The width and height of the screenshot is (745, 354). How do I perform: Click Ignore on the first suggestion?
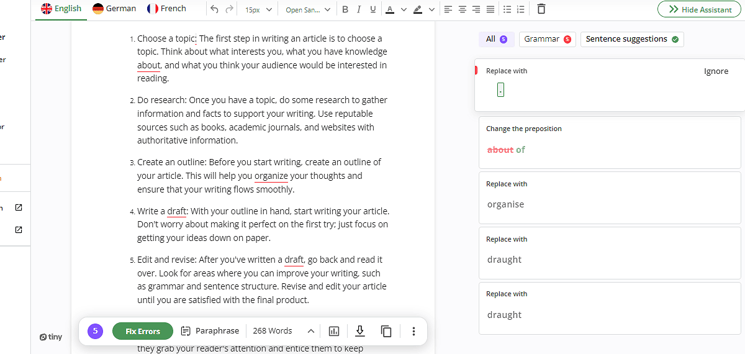[x=716, y=71]
